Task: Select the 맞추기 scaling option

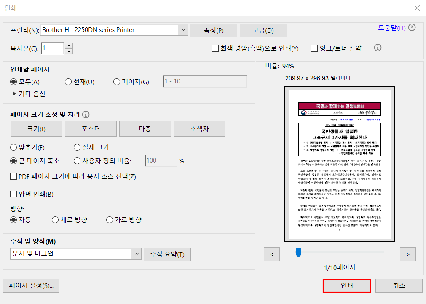Action: pyautogui.click(x=13, y=147)
